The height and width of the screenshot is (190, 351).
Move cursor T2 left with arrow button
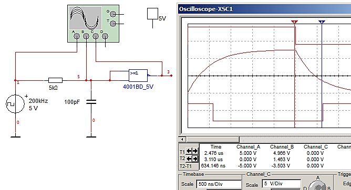point(189,159)
